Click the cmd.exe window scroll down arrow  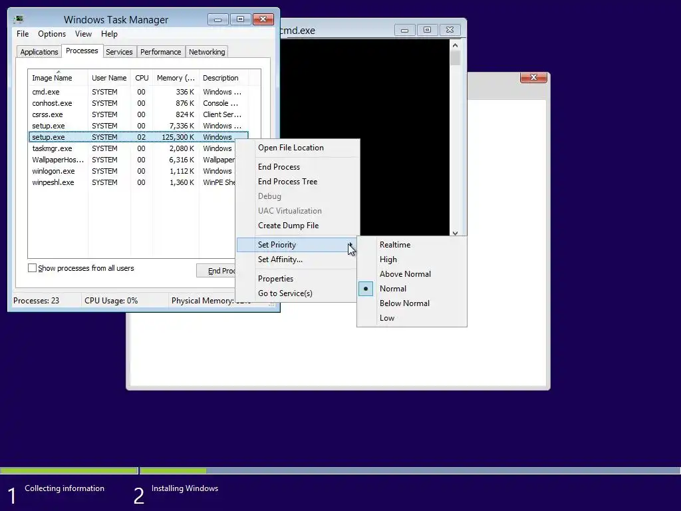pyautogui.click(x=455, y=233)
